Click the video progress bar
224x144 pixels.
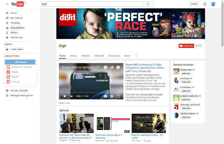(91, 93)
